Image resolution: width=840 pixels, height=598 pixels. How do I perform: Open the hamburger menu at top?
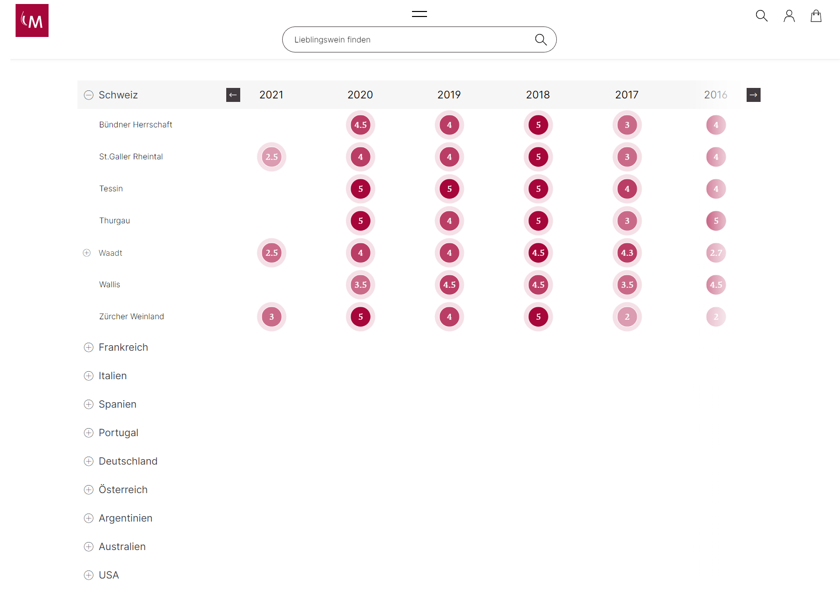coord(419,14)
